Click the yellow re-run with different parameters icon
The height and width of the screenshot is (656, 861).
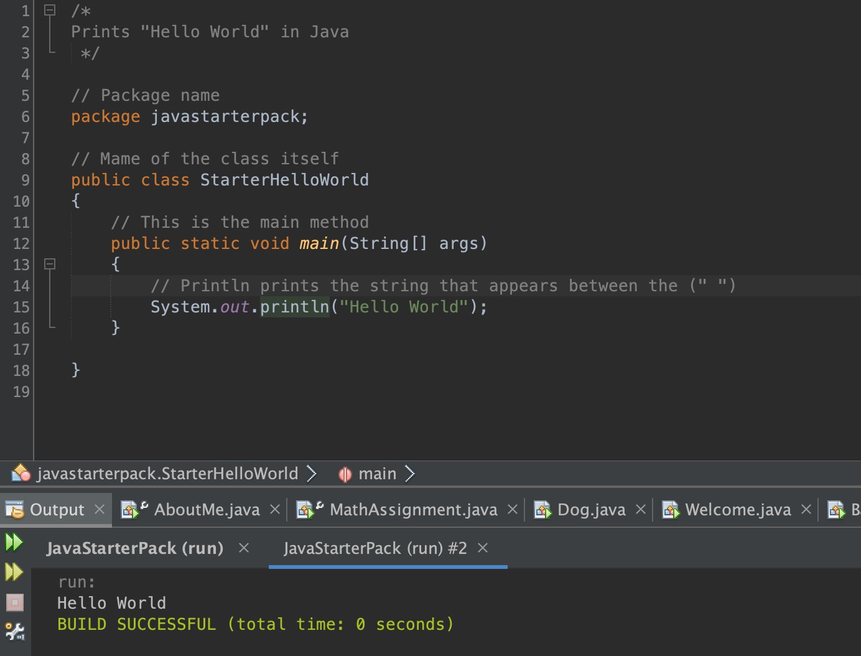tap(14, 571)
